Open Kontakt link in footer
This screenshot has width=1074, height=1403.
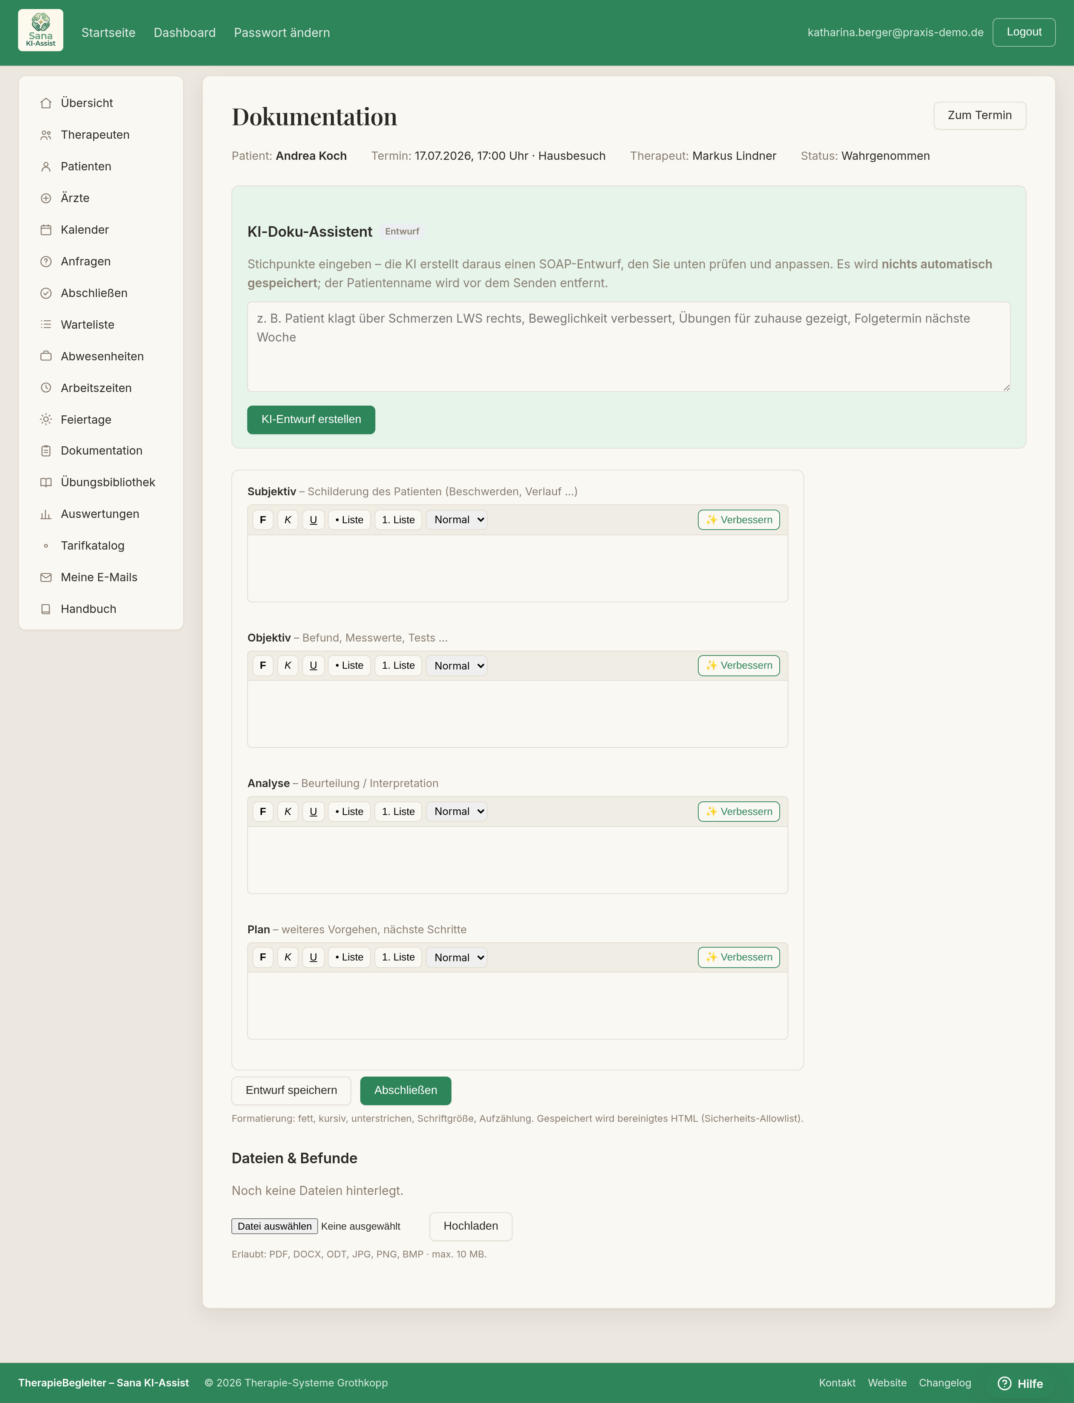[837, 1383]
